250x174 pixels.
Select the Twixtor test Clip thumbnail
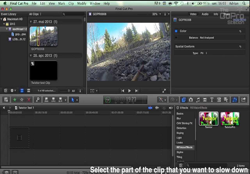tap(44, 70)
